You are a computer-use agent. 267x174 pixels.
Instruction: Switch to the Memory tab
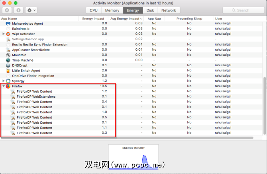pyautogui.click(x=112, y=10)
